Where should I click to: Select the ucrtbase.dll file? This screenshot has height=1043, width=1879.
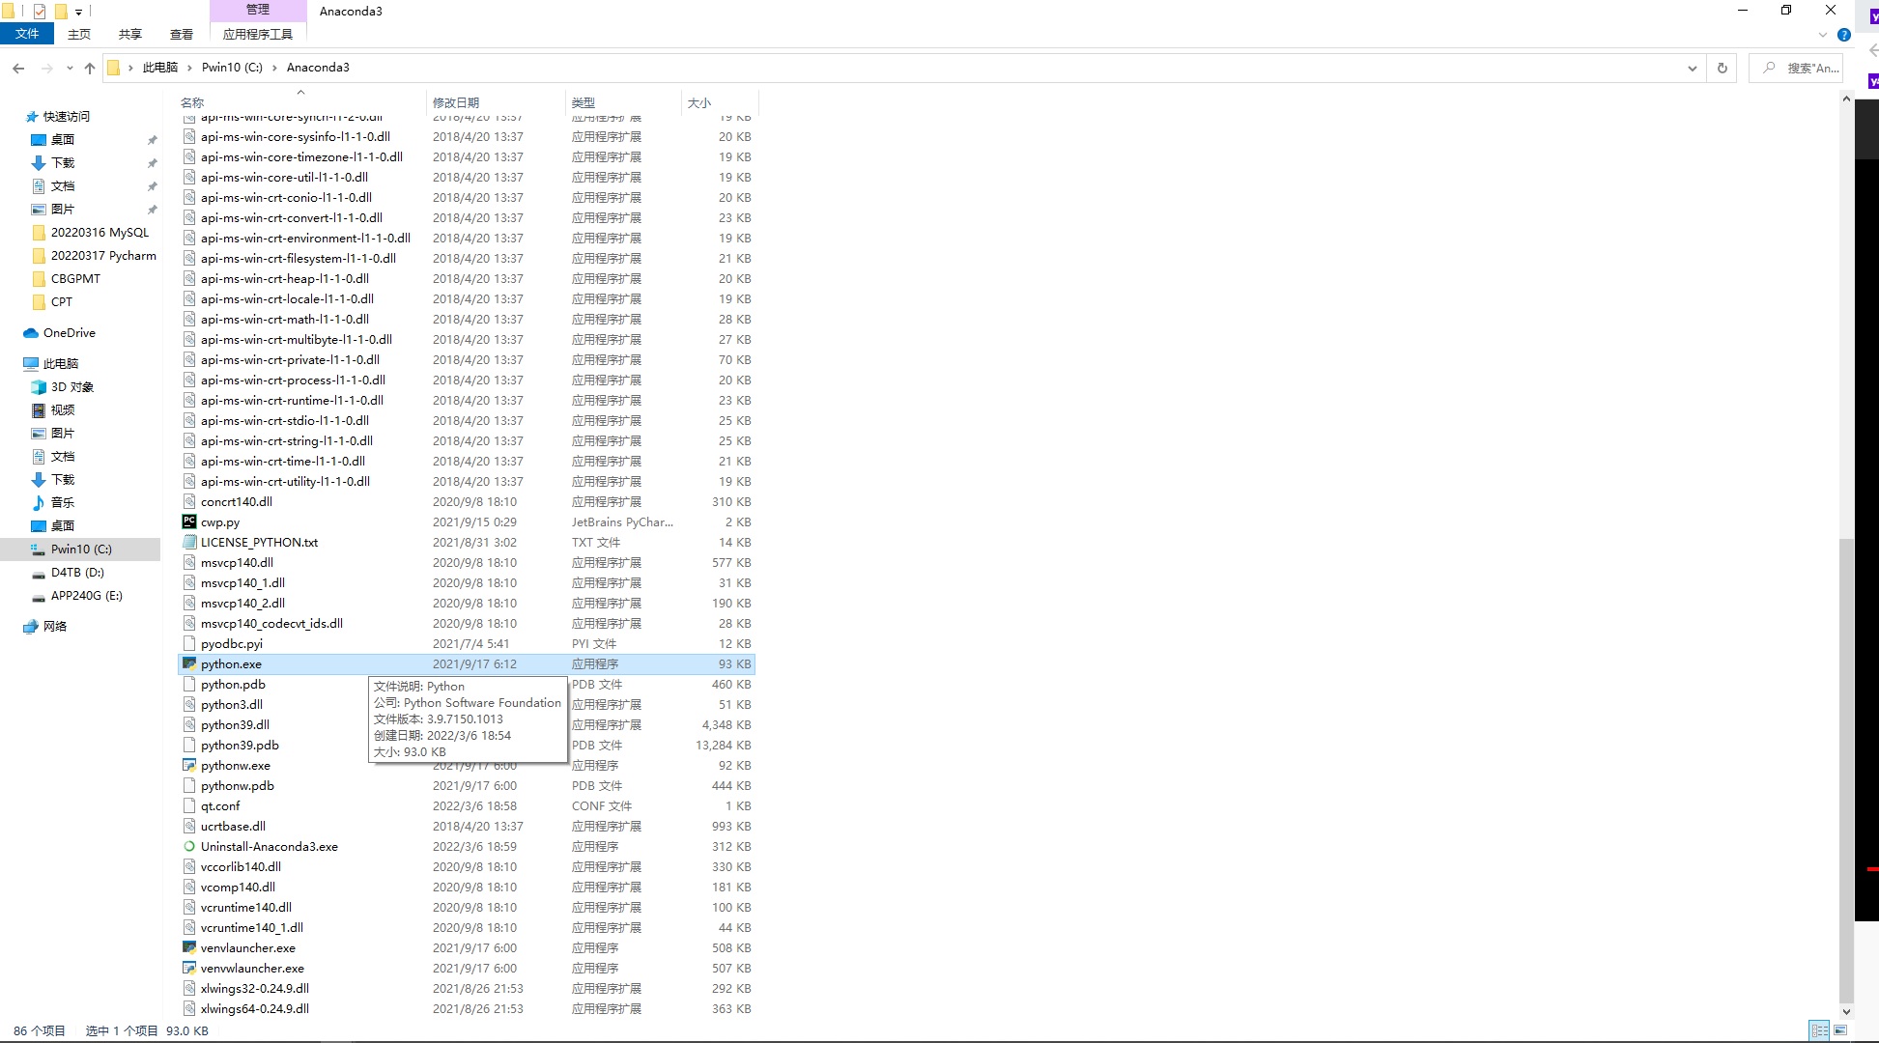click(x=233, y=826)
